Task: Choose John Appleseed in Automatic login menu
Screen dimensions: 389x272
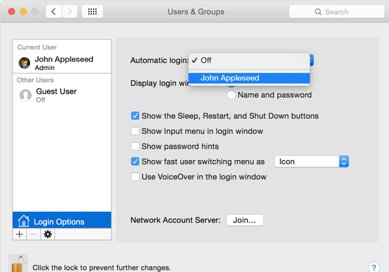Action: (249, 78)
